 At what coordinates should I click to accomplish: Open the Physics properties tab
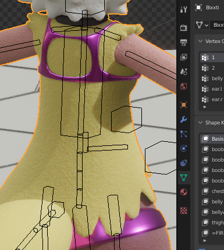[x=183, y=148]
